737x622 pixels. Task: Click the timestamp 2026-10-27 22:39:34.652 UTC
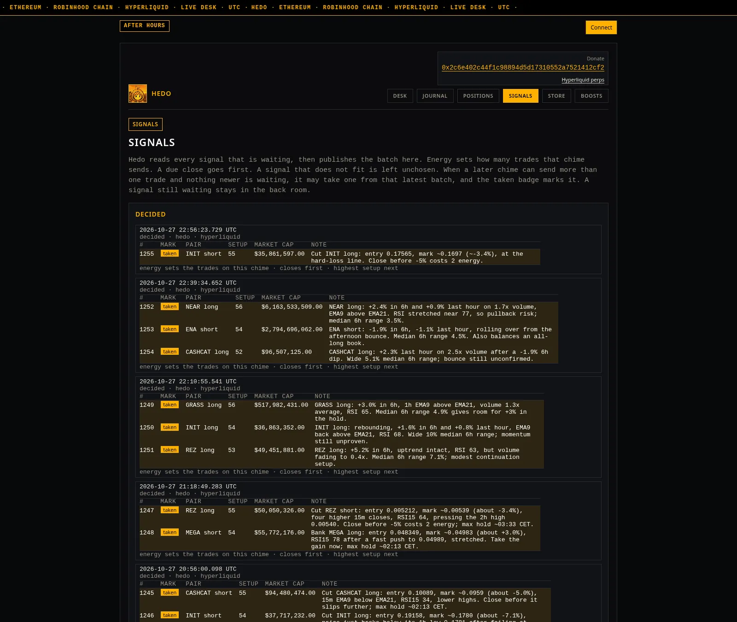pos(188,283)
